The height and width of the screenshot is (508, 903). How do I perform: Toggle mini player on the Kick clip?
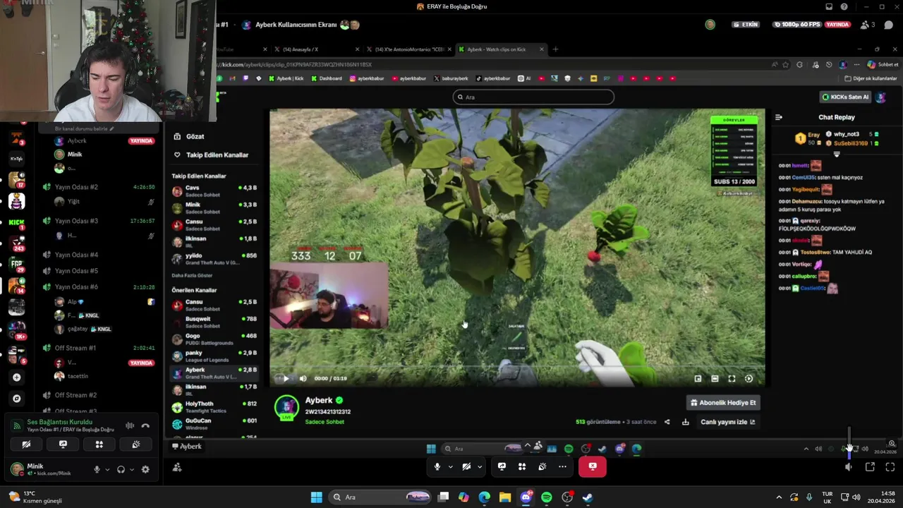click(698, 379)
